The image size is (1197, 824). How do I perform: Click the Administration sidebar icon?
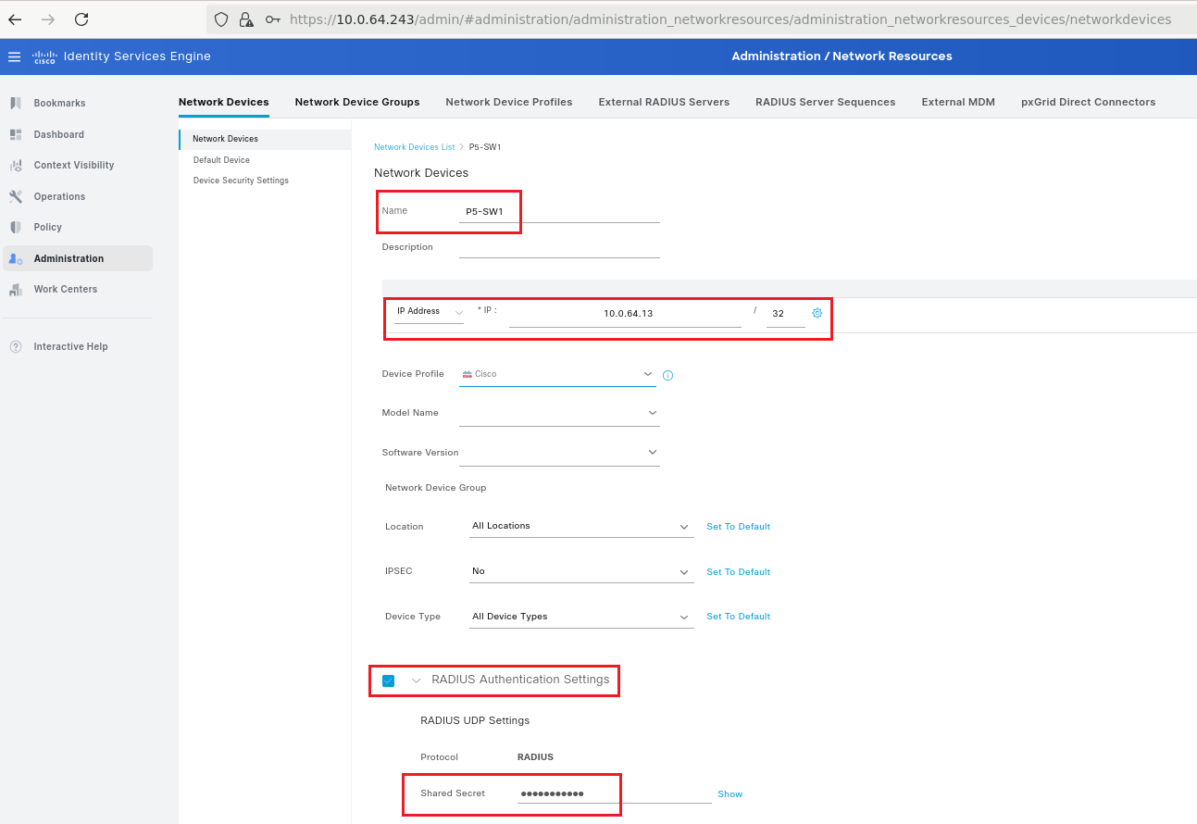pyautogui.click(x=16, y=258)
